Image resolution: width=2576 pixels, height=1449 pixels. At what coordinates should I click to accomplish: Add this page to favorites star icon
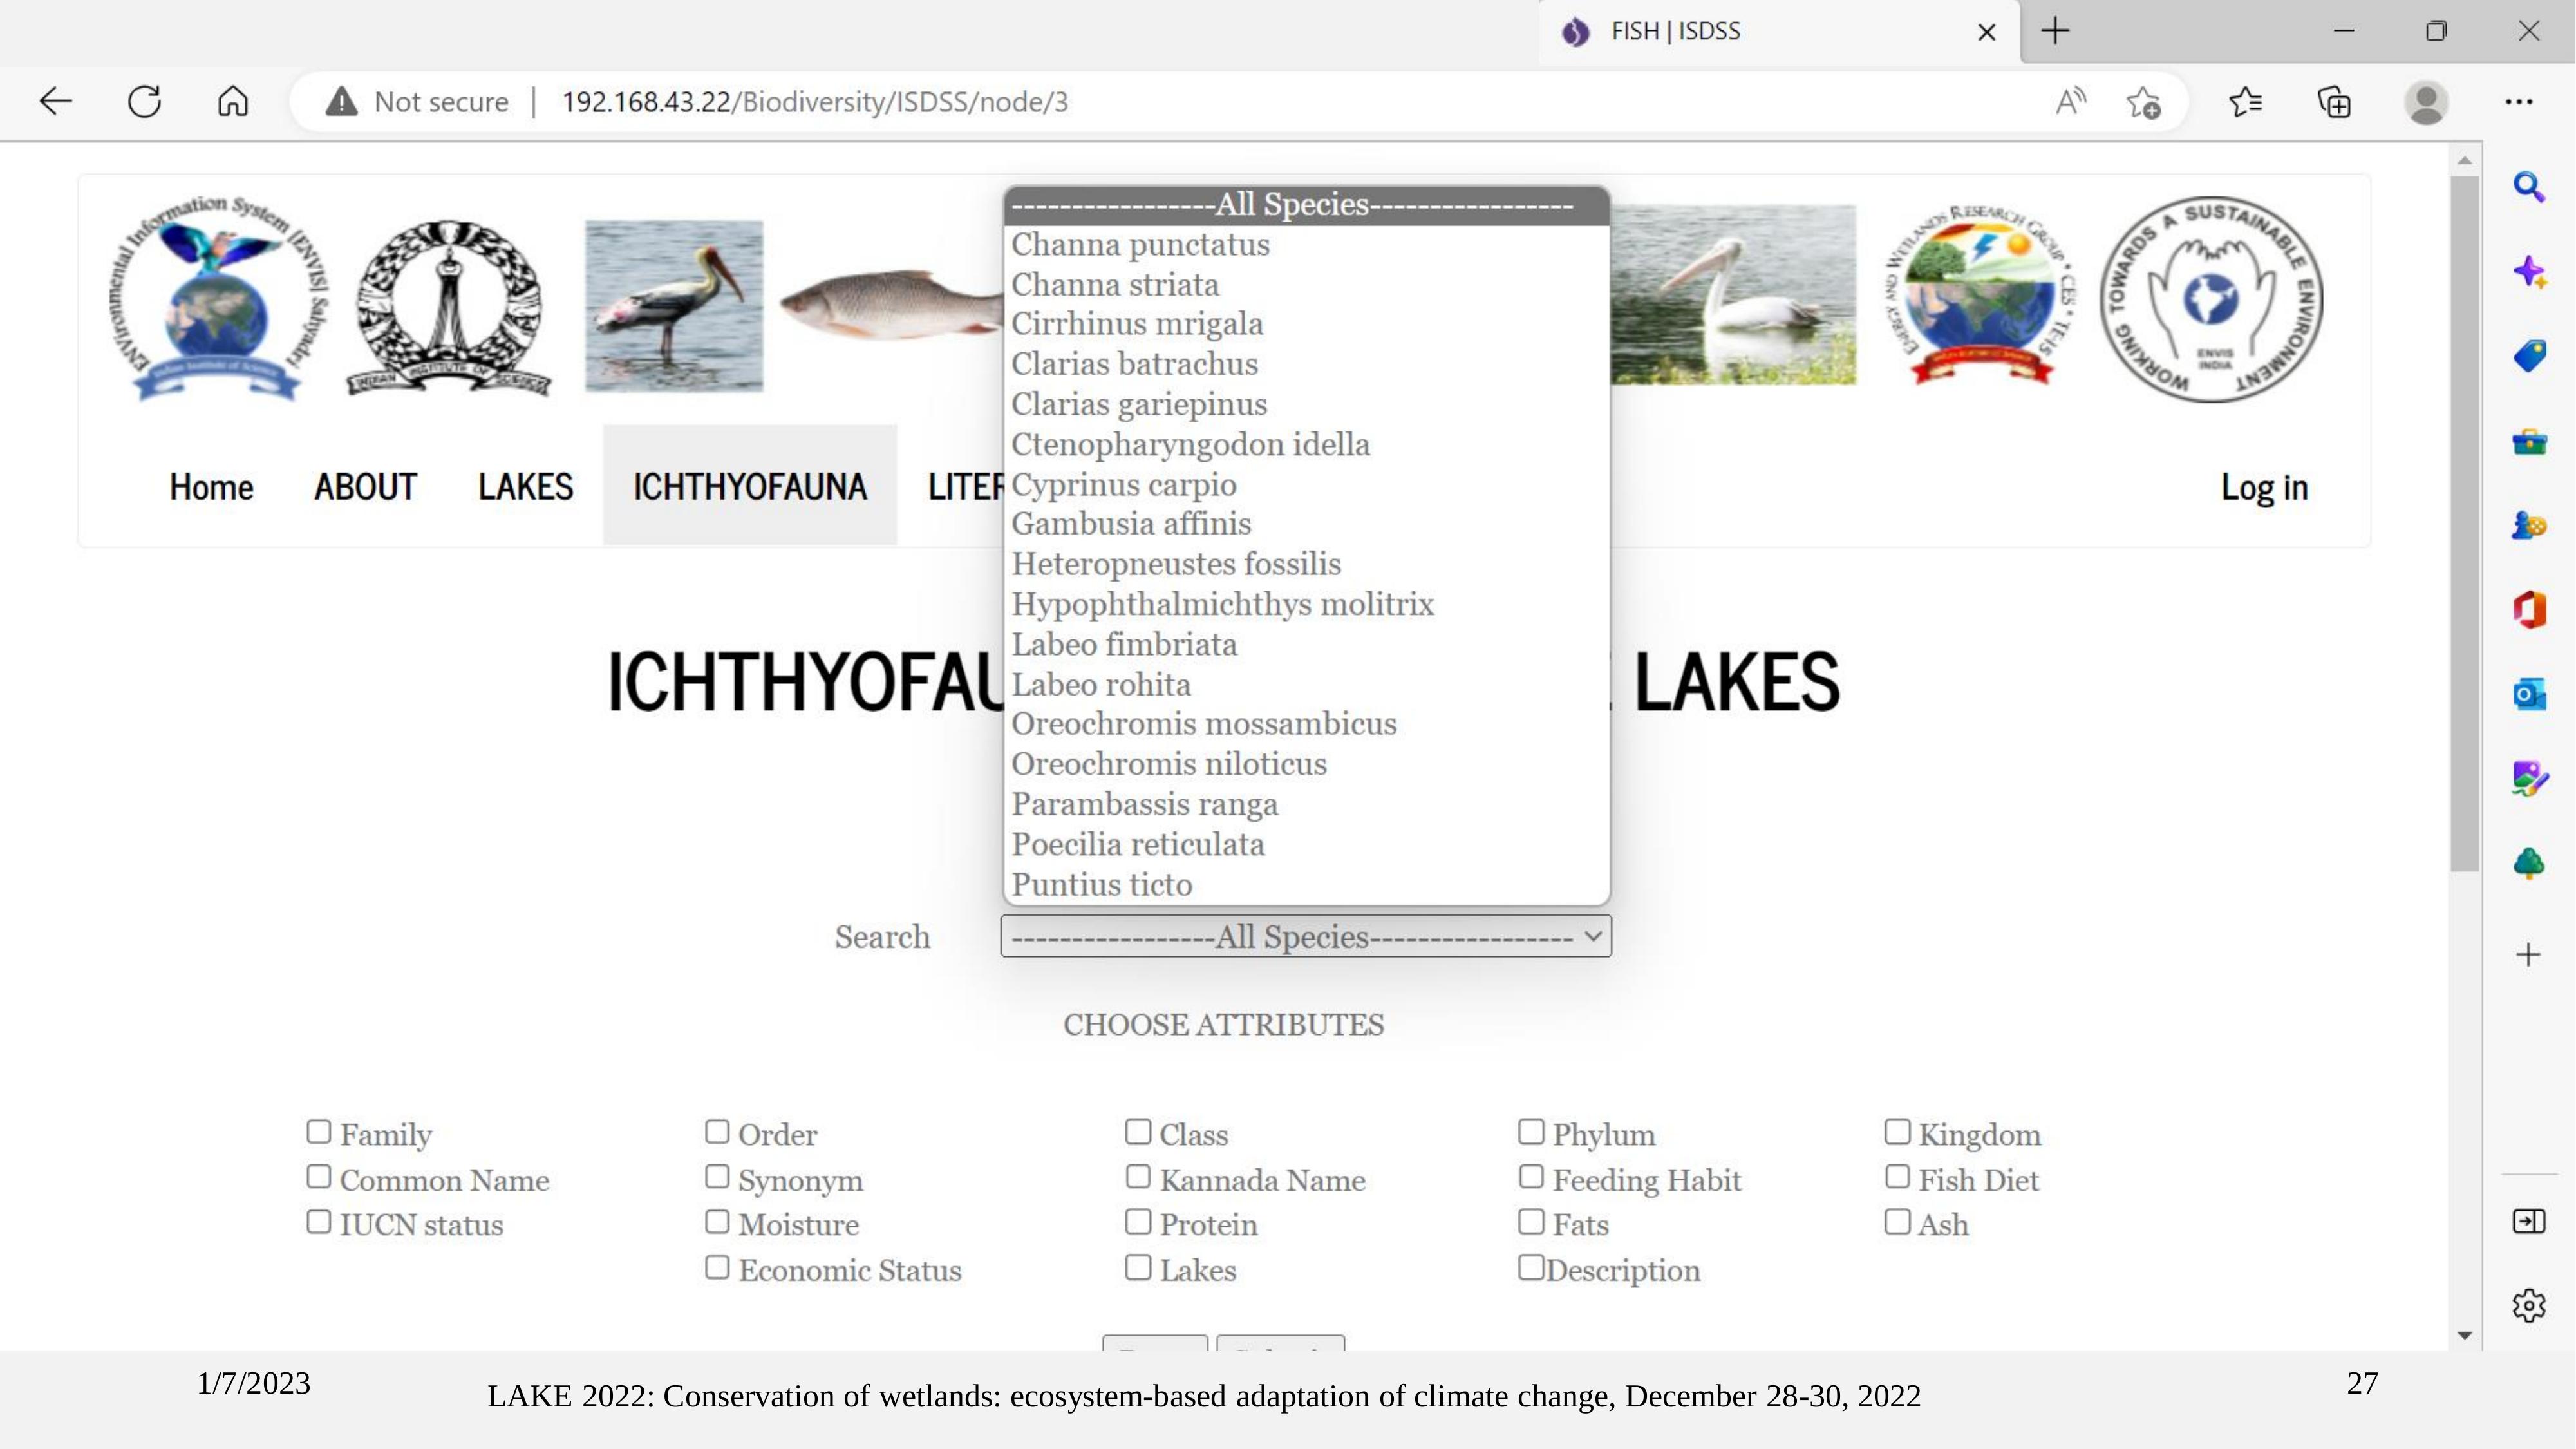click(x=2143, y=102)
